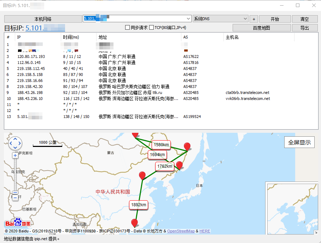This screenshot has width=321, height=243.
Task: Pan the map right using the compass arrow
Action: pyautogui.click(x=20, y=143)
